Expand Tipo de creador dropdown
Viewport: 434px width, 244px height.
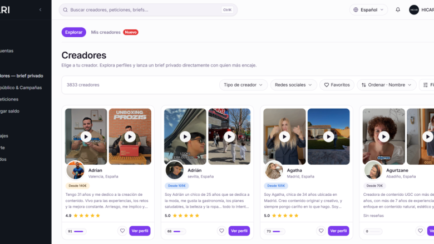(x=243, y=85)
